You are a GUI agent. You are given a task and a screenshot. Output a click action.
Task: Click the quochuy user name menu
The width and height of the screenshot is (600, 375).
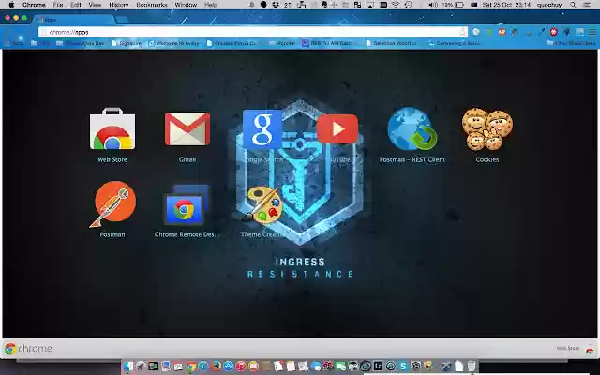[x=549, y=5]
